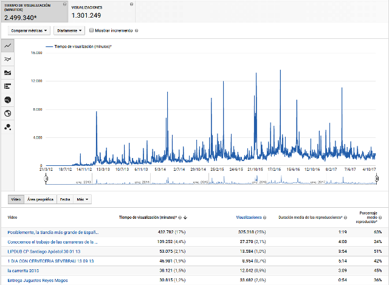Select the line chart view icon
The height and width of the screenshot is (285, 389).
click(x=8, y=46)
